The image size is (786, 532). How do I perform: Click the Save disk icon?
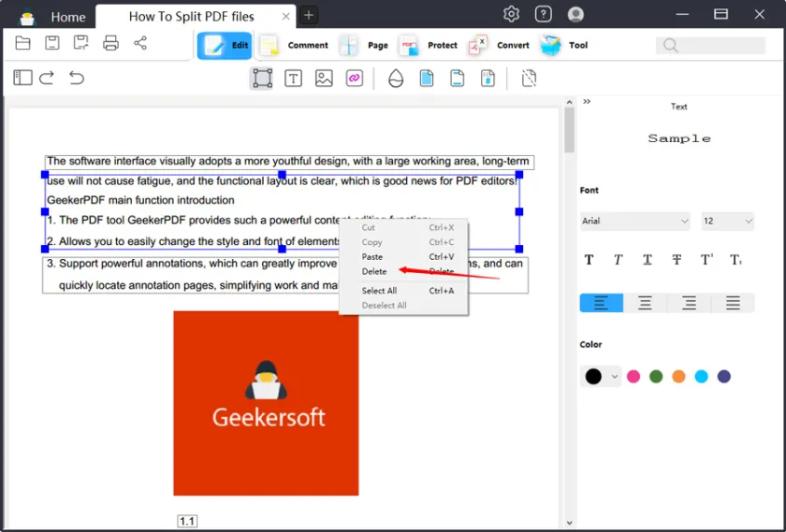click(x=52, y=44)
